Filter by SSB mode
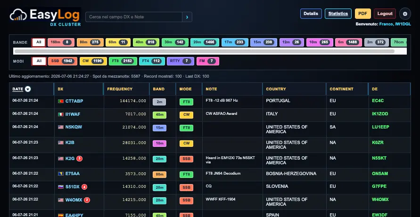This screenshot has height=217, width=420. coord(63,61)
